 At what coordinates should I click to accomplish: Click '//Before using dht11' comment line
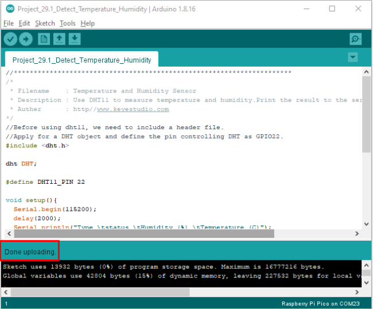[x=115, y=128]
